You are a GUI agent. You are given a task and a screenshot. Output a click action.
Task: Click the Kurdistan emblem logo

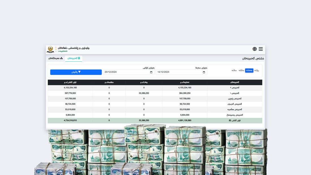pos(50,49)
